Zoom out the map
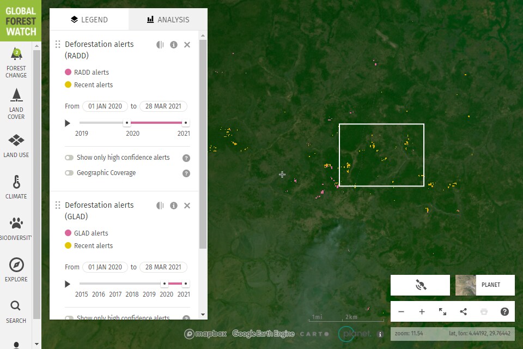523x349 pixels. point(402,311)
